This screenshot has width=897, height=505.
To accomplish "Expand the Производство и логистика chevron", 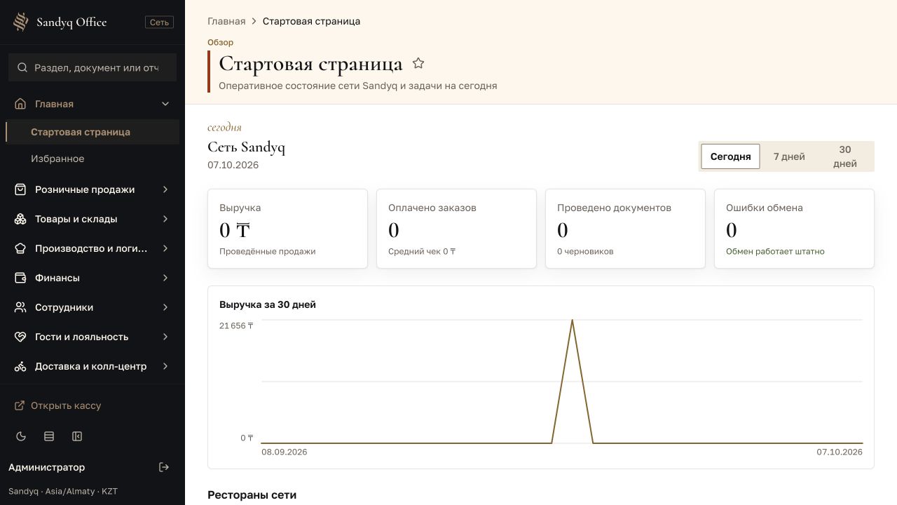I will [x=165, y=248].
